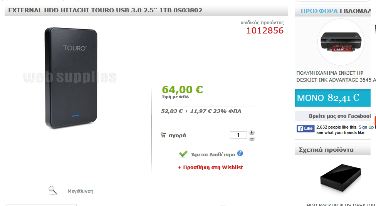Add product via Προσθήκη στη Wishlist link

pyautogui.click(x=210, y=167)
